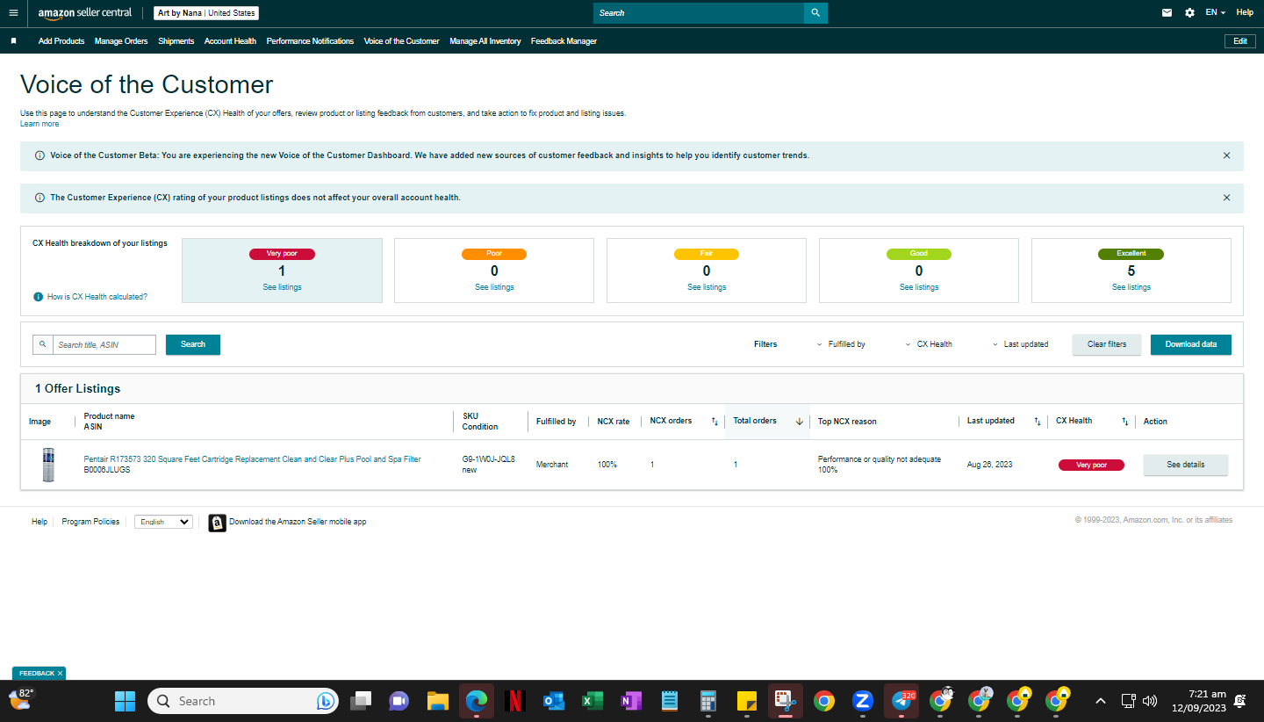Open the settings gear icon
The image size is (1264, 722).
[x=1189, y=13]
